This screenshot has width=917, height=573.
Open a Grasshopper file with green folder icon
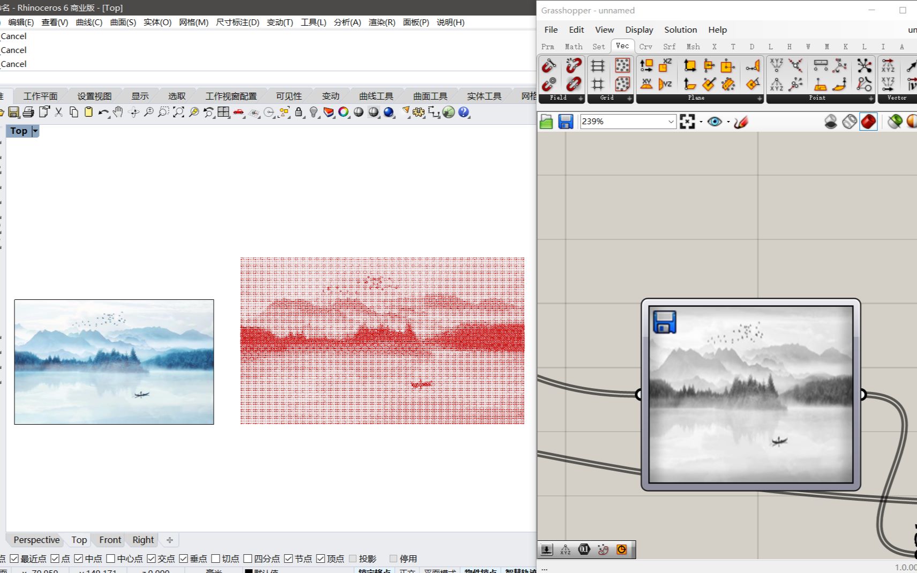[x=546, y=122]
